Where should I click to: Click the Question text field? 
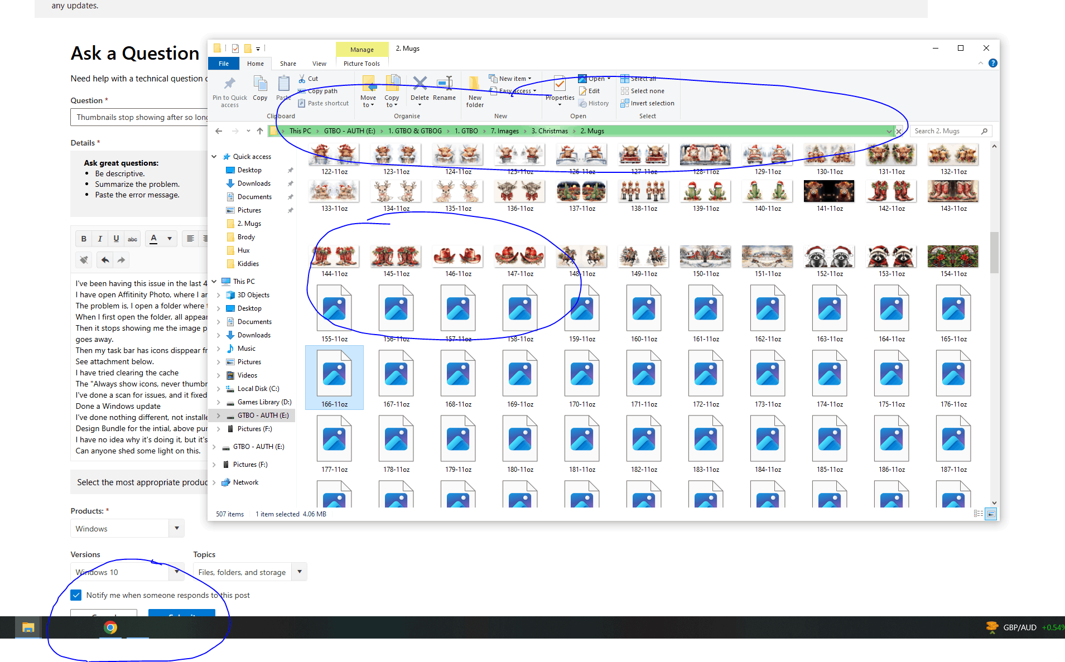tap(139, 117)
